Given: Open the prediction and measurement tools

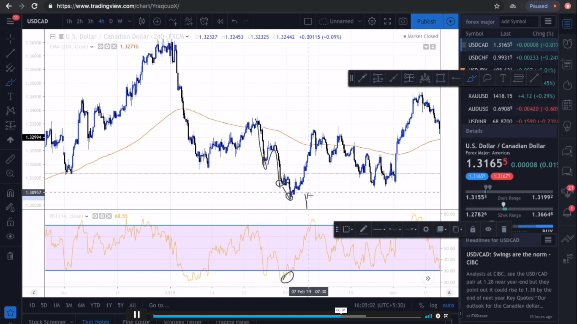Looking at the screenshot, I should [11, 125].
